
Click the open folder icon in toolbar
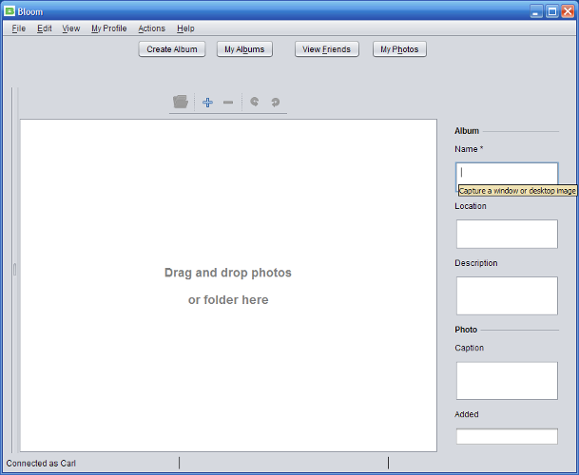pyautogui.click(x=181, y=102)
